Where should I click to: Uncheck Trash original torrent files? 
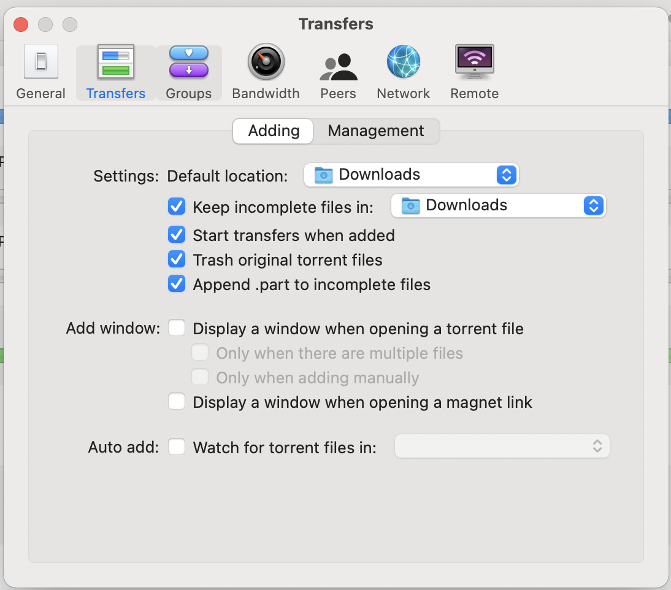pyautogui.click(x=176, y=259)
